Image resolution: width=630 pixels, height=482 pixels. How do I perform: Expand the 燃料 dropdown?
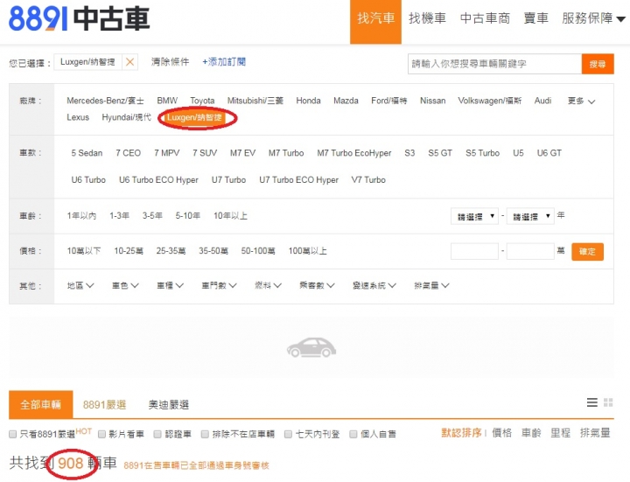click(x=268, y=285)
